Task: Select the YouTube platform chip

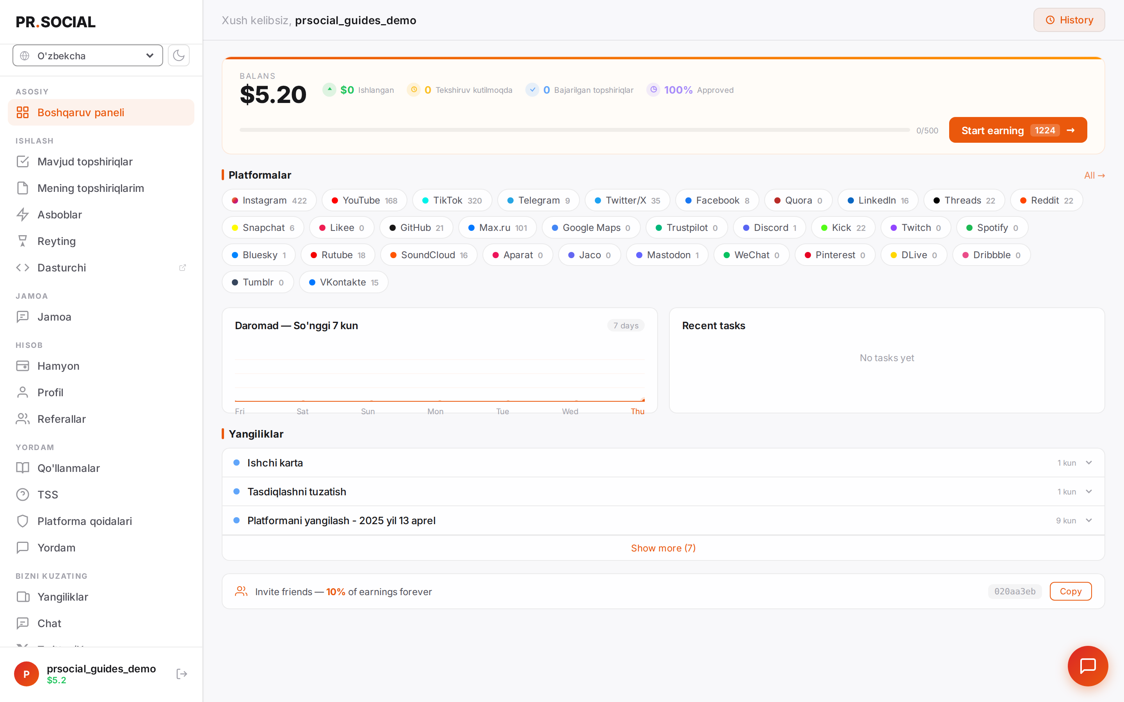Action: pyautogui.click(x=364, y=200)
